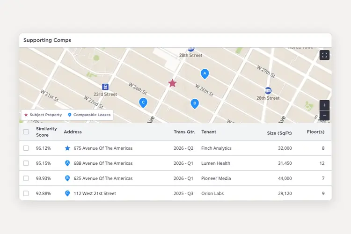Sort by Size (SqFt) column header
351x234 pixels.
tap(279, 133)
